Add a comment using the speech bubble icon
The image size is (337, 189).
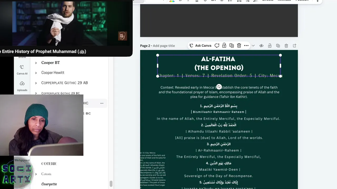[217, 46]
